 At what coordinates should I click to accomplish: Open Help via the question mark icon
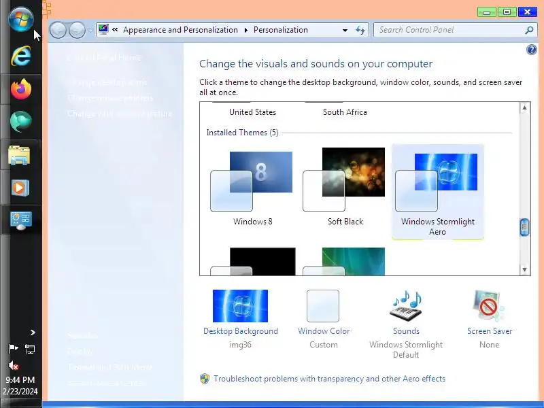coord(532,50)
